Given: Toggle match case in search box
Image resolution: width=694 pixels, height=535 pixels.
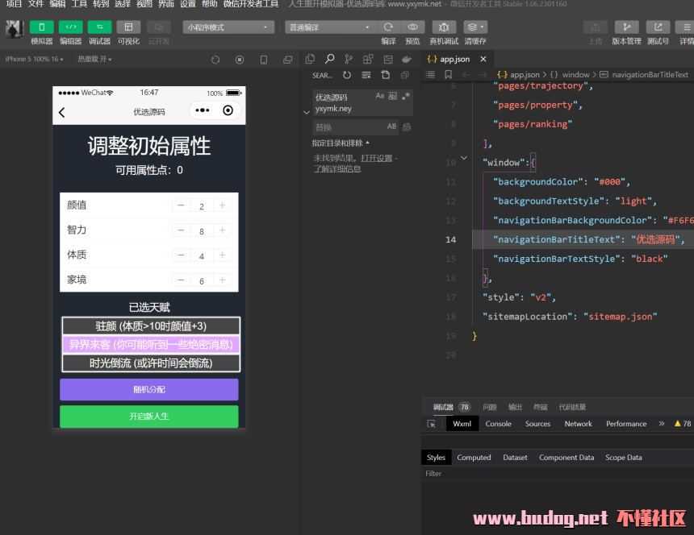Looking at the screenshot, I should (x=380, y=96).
